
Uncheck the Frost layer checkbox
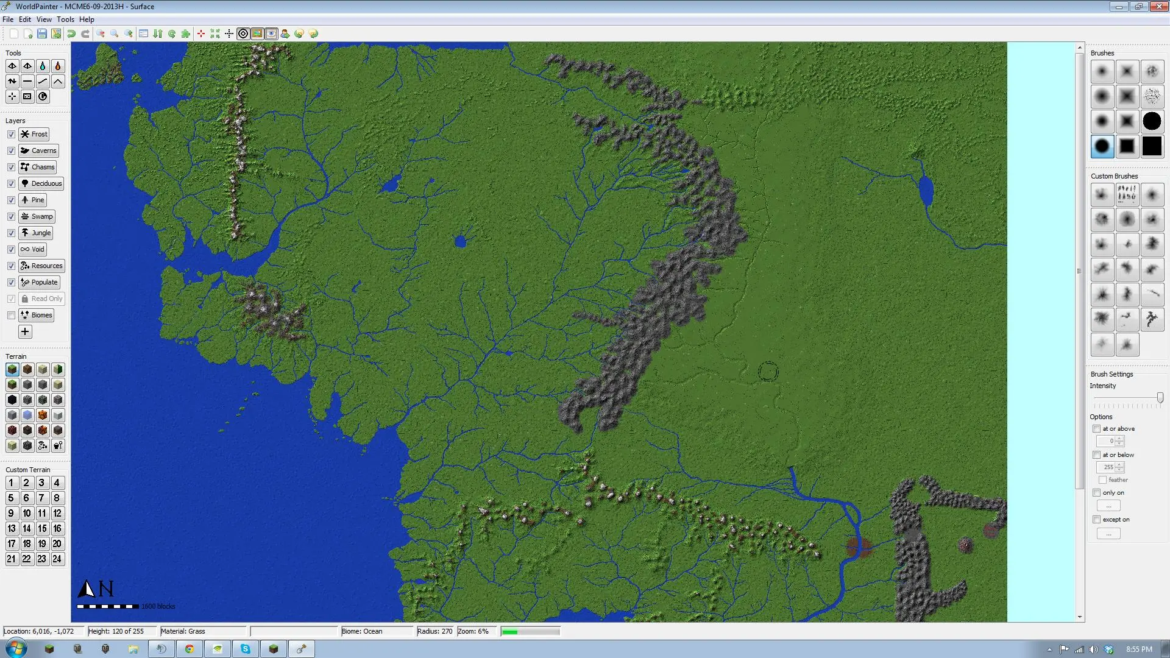[x=11, y=134]
